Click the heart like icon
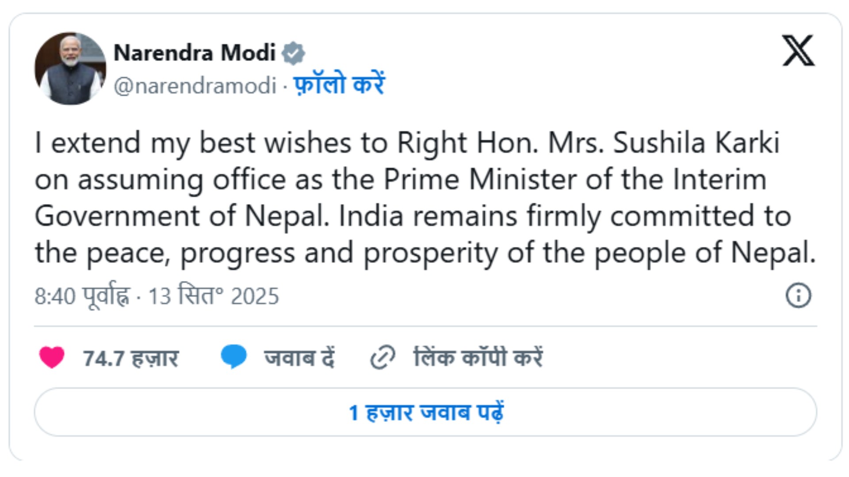 tap(52, 357)
